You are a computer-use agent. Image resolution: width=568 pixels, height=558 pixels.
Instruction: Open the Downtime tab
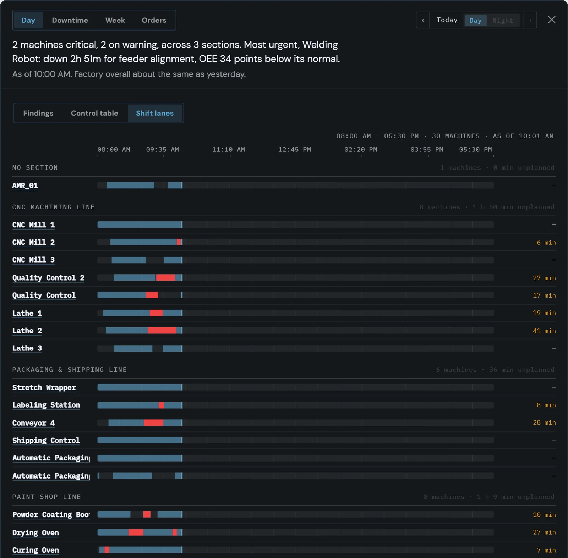70,20
